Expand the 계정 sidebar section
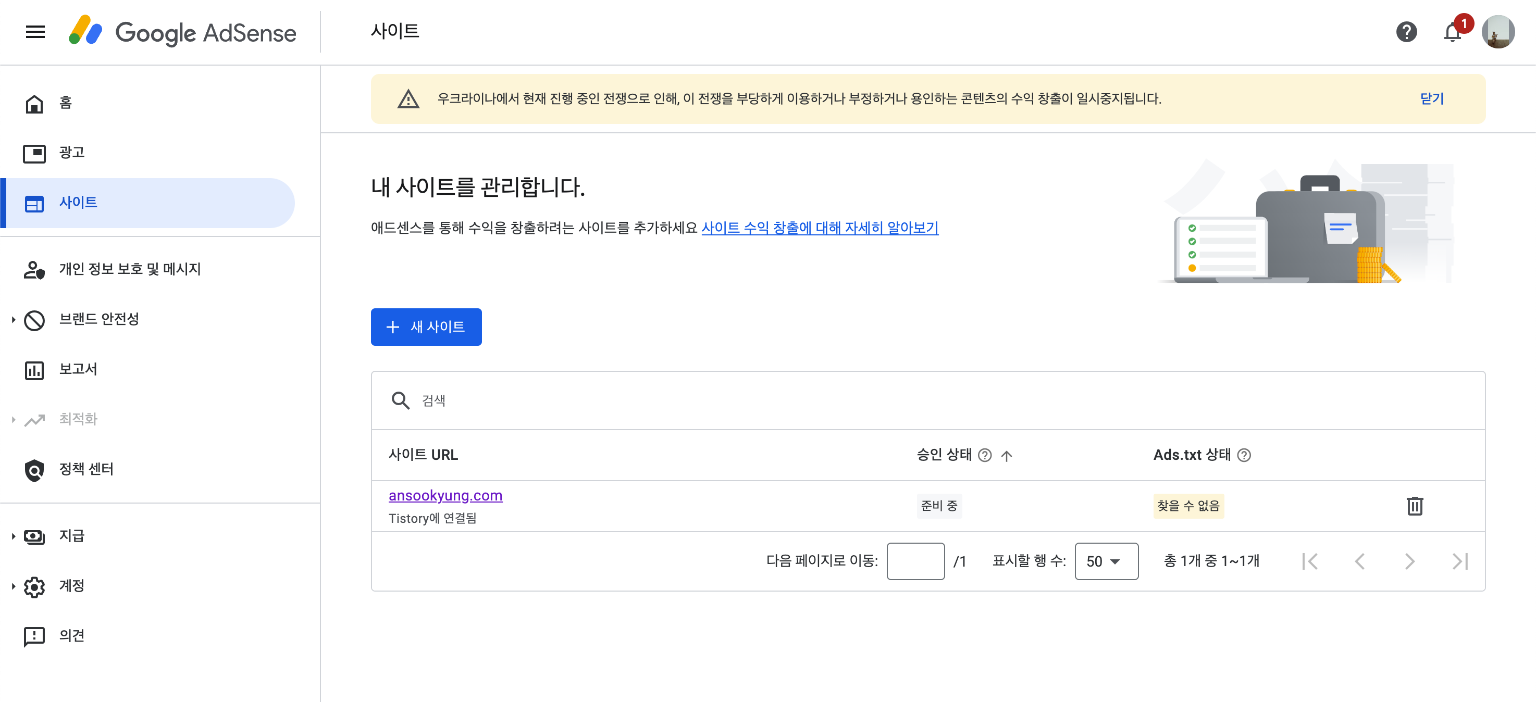 pyautogui.click(x=13, y=586)
